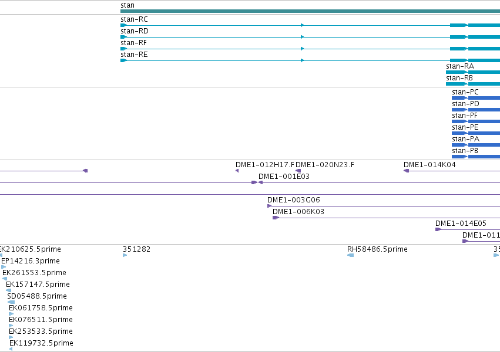This screenshot has height=352, width=500.
Task: Click the DME1-014K04 feature label
Action: 429,165
